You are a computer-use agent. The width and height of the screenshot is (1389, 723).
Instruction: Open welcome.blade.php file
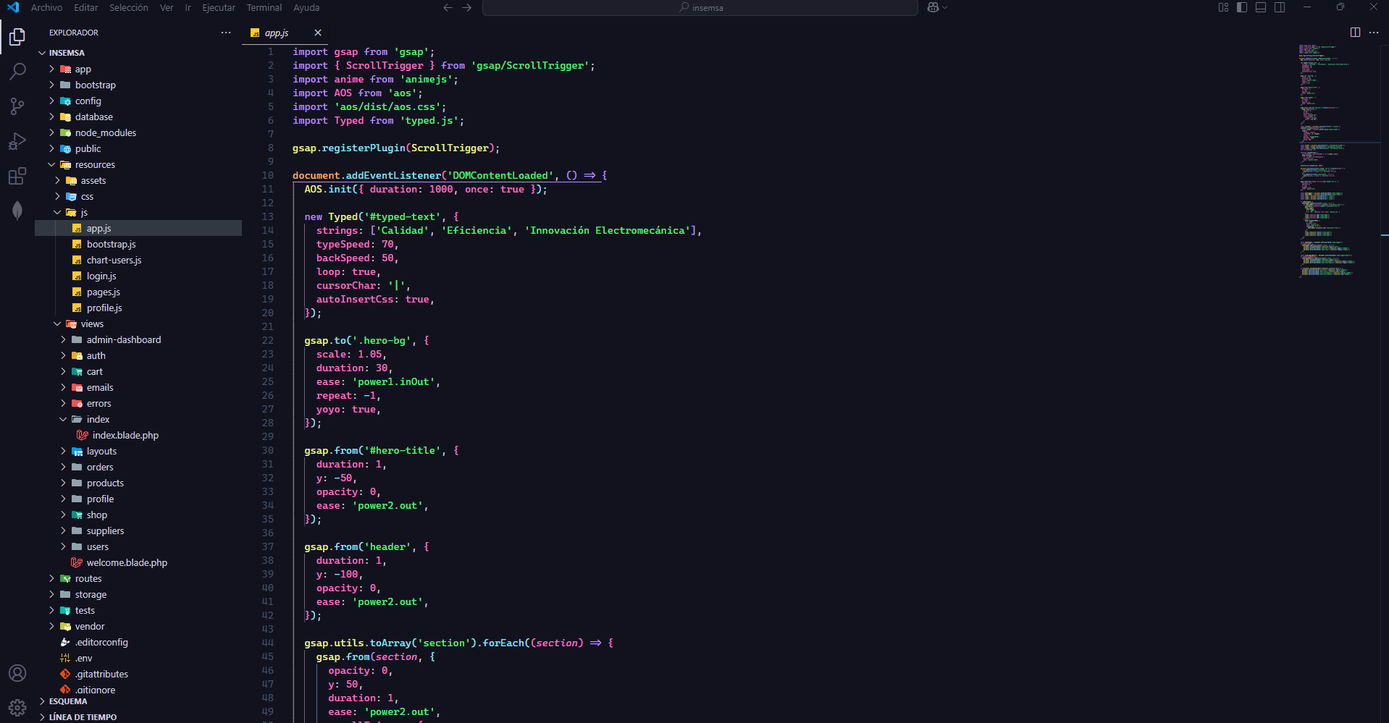click(x=127, y=563)
